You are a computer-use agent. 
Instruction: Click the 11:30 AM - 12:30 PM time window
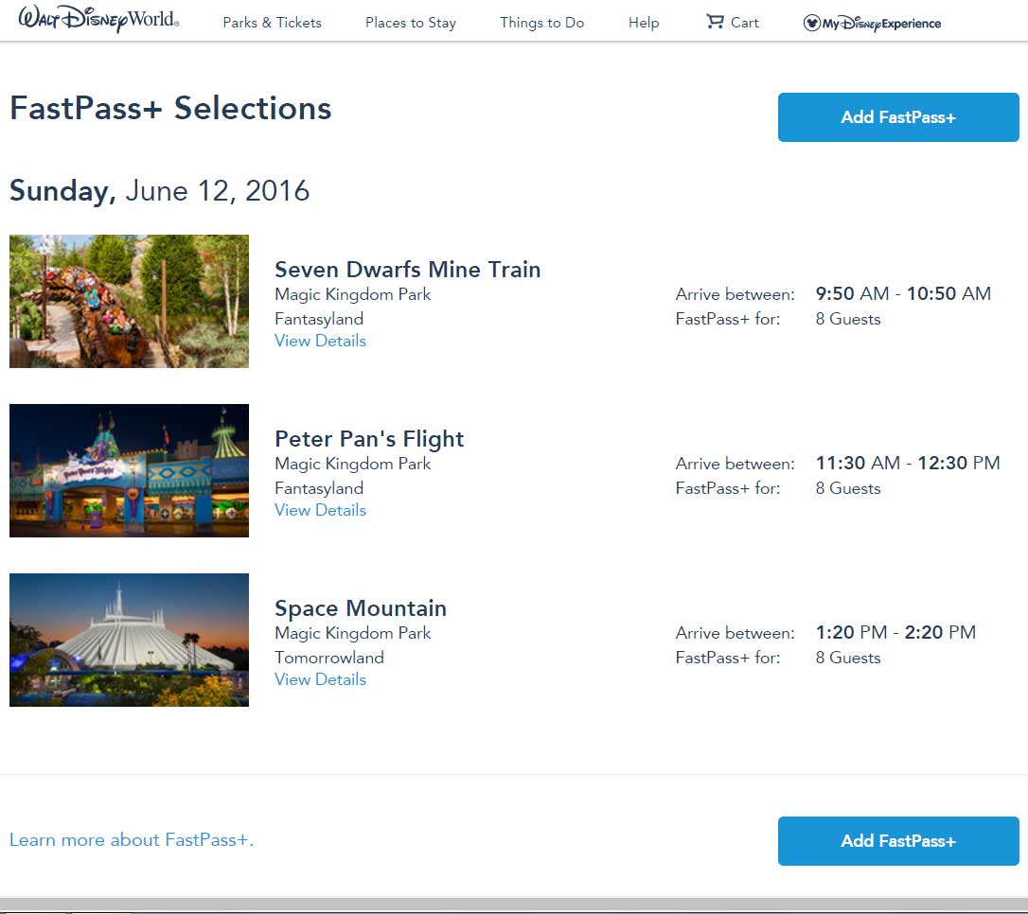(x=908, y=464)
